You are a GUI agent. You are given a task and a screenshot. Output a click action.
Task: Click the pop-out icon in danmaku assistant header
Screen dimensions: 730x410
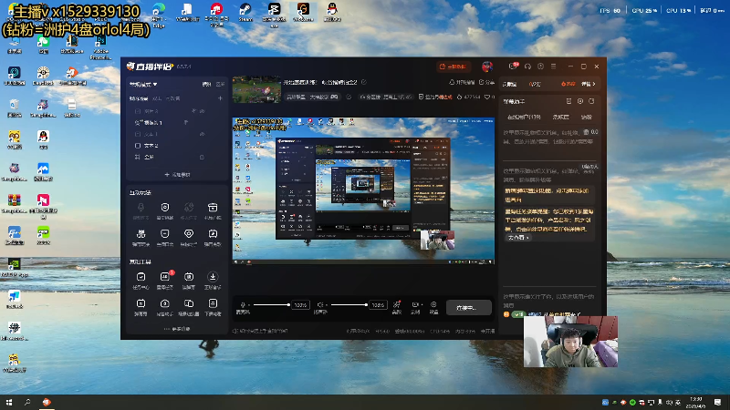(591, 101)
